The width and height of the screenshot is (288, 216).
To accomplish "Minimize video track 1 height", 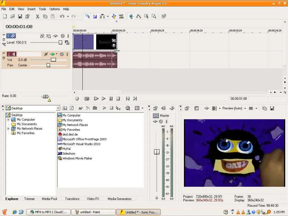I will (x=4, y=35).
